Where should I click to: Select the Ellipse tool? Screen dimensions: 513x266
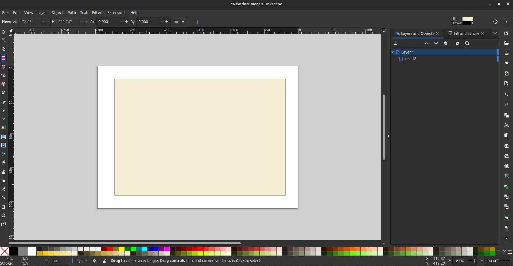coord(3,67)
